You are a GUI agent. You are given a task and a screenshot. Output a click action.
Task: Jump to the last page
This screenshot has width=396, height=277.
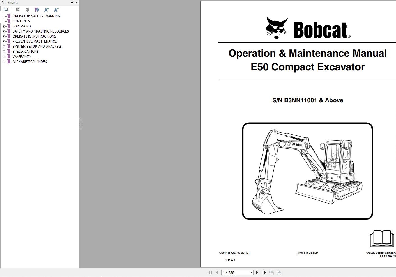click(x=264, y=273)
